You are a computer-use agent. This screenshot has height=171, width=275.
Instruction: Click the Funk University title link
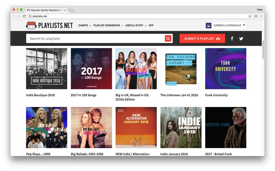click(x=217, y=95)
